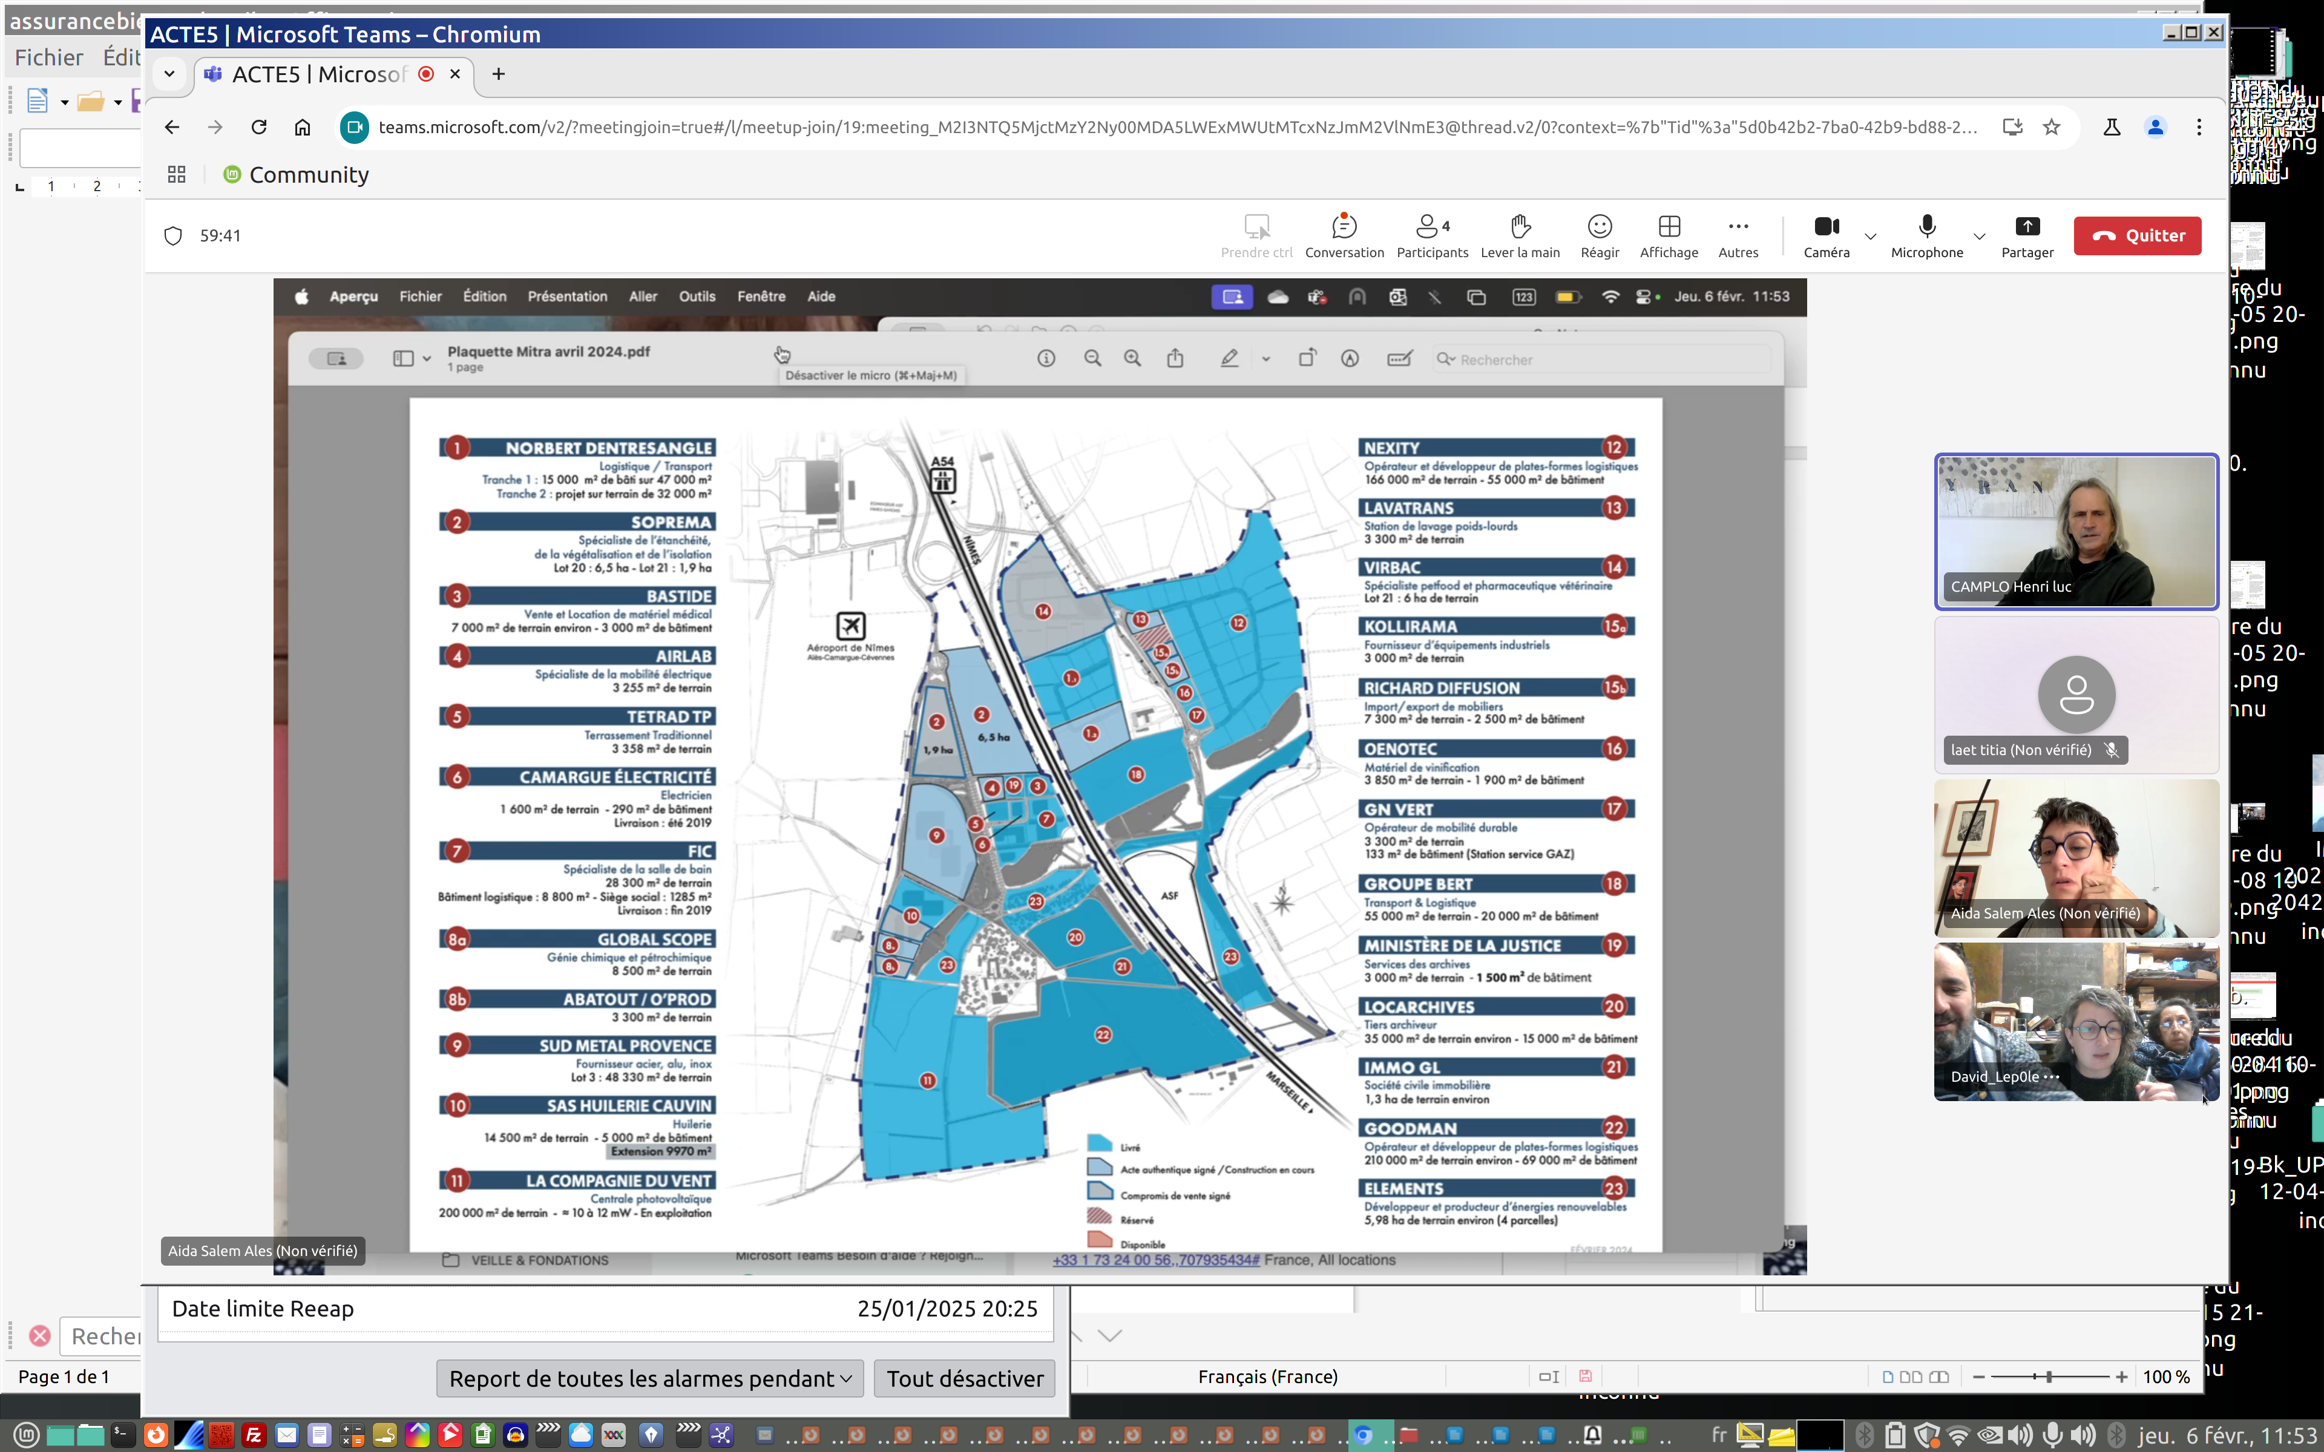Screen dimensions: 2324x1452
Task: Bookmark this page with star icon
Action: coord(2051,127)
